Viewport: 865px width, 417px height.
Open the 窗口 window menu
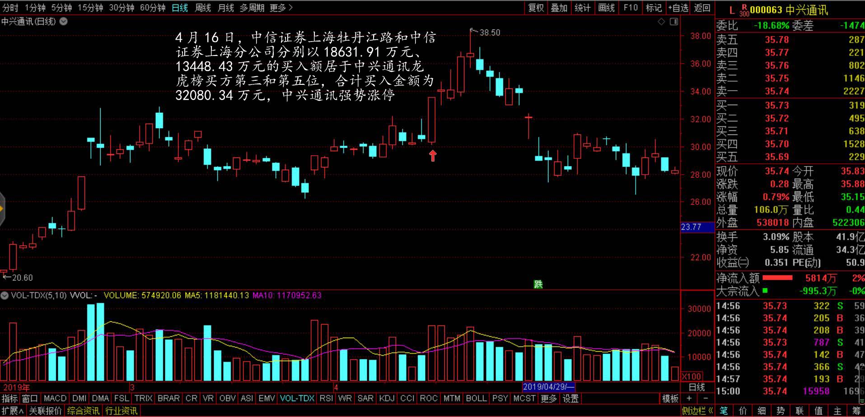pyautogui.click(x=30, y=398)
